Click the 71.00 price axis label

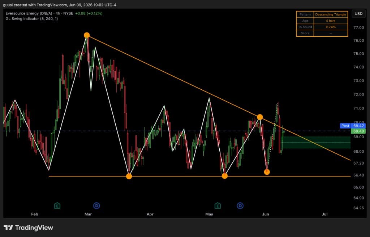pos(358,108)
